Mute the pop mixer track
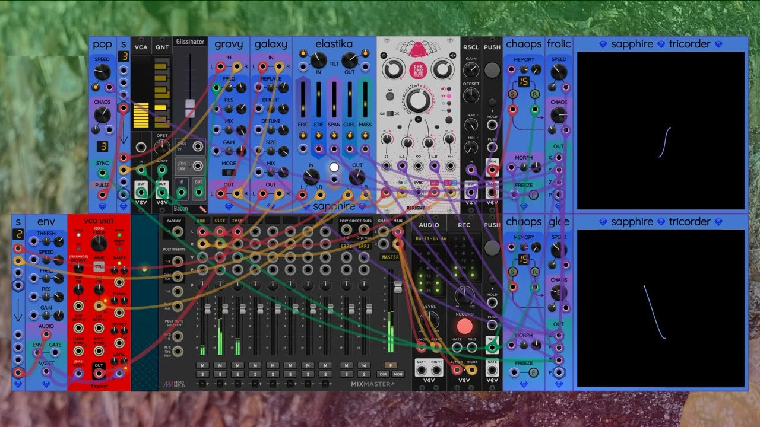 (x=202, y=365)
